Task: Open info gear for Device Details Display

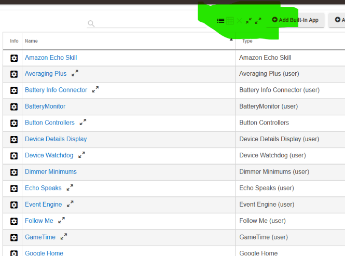Action: click(x=14, y=140)
